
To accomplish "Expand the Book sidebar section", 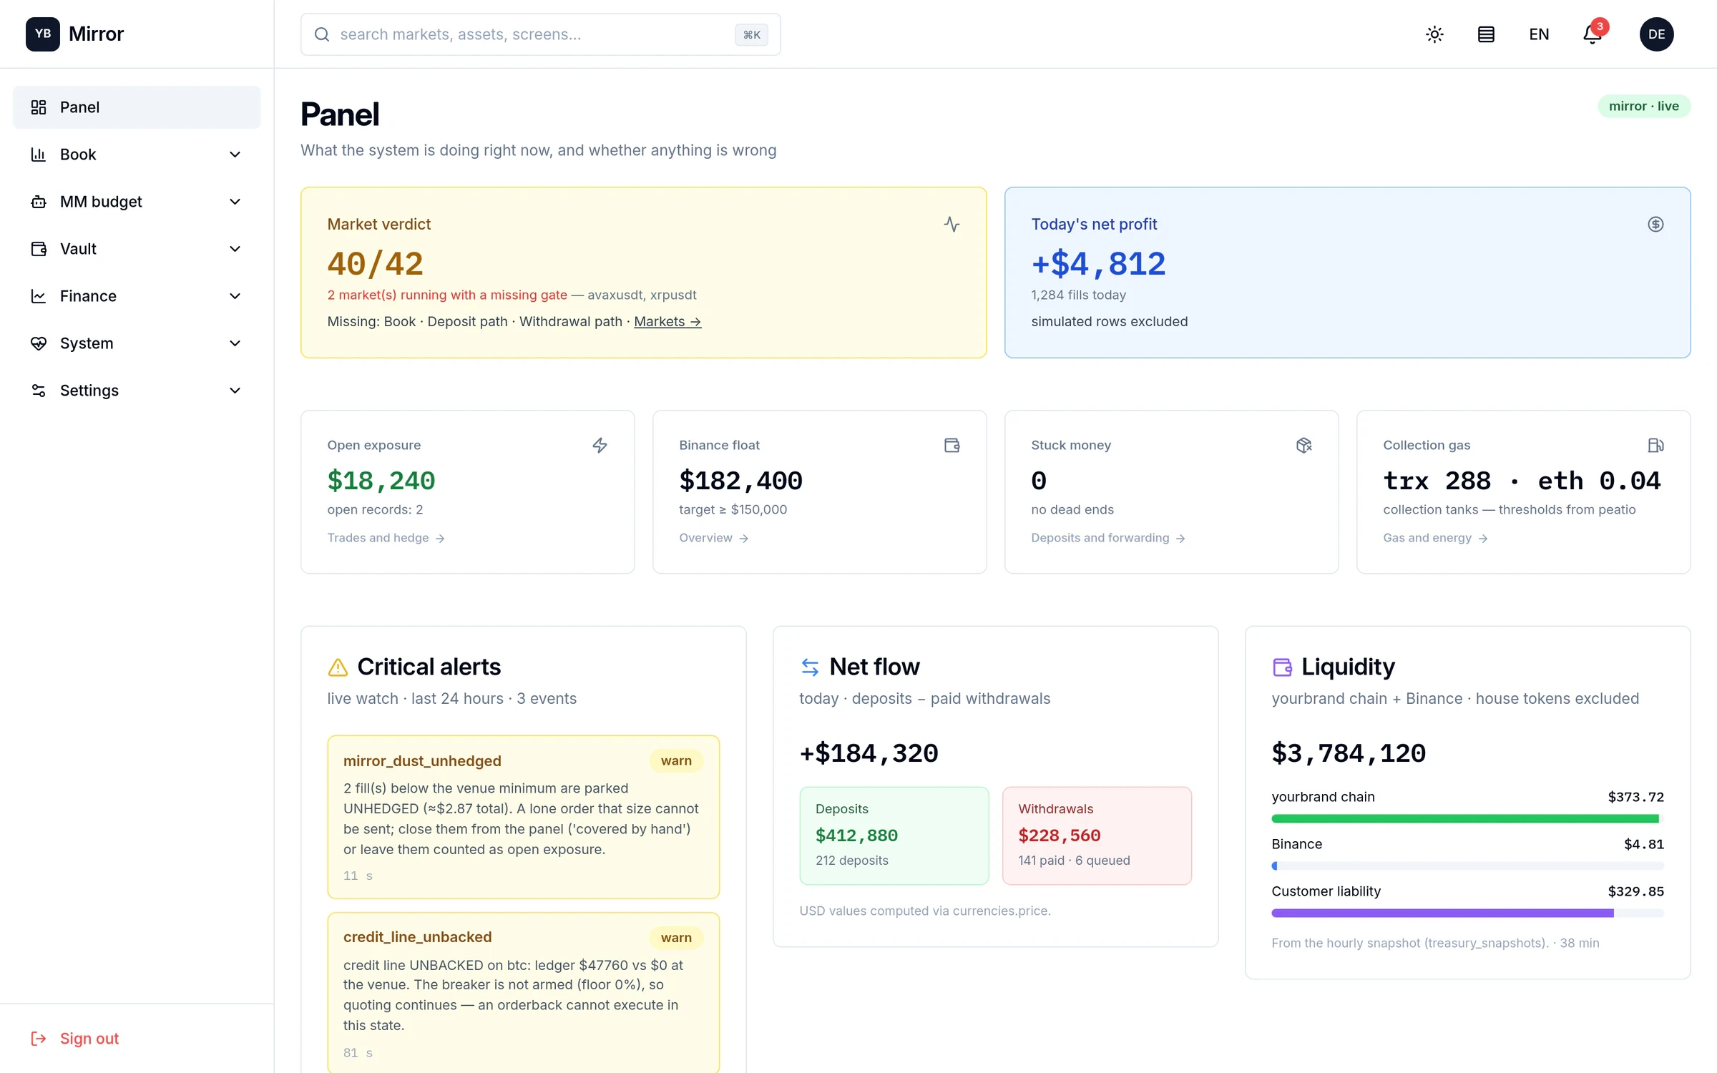I will click(137, 155).
